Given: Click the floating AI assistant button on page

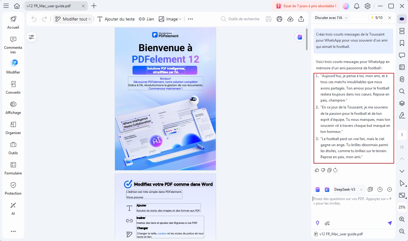Looking at the screenshot, I should 299,37.
